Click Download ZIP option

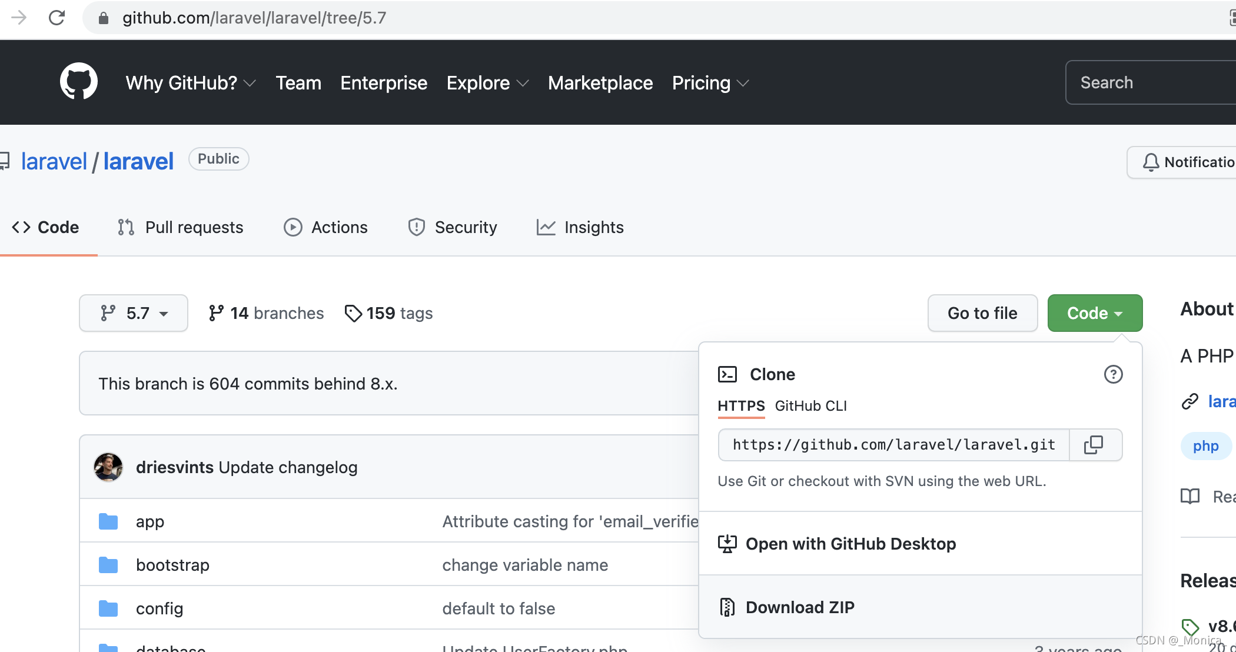point(799,607)
